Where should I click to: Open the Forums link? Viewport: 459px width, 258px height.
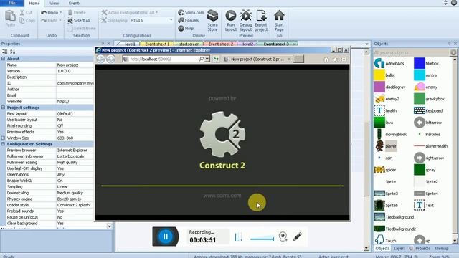click(x=189, y=21)
